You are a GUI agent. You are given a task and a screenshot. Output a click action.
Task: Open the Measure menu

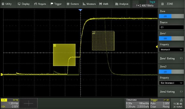89,4
